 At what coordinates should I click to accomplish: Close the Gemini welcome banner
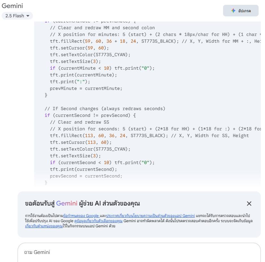[249, 204]
